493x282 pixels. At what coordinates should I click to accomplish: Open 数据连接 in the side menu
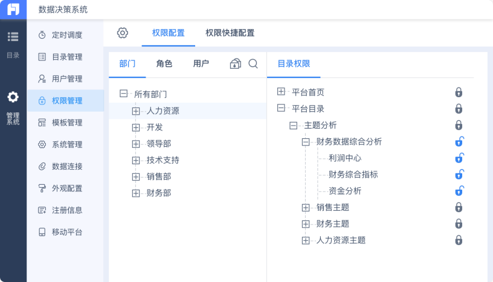[66, 166]
